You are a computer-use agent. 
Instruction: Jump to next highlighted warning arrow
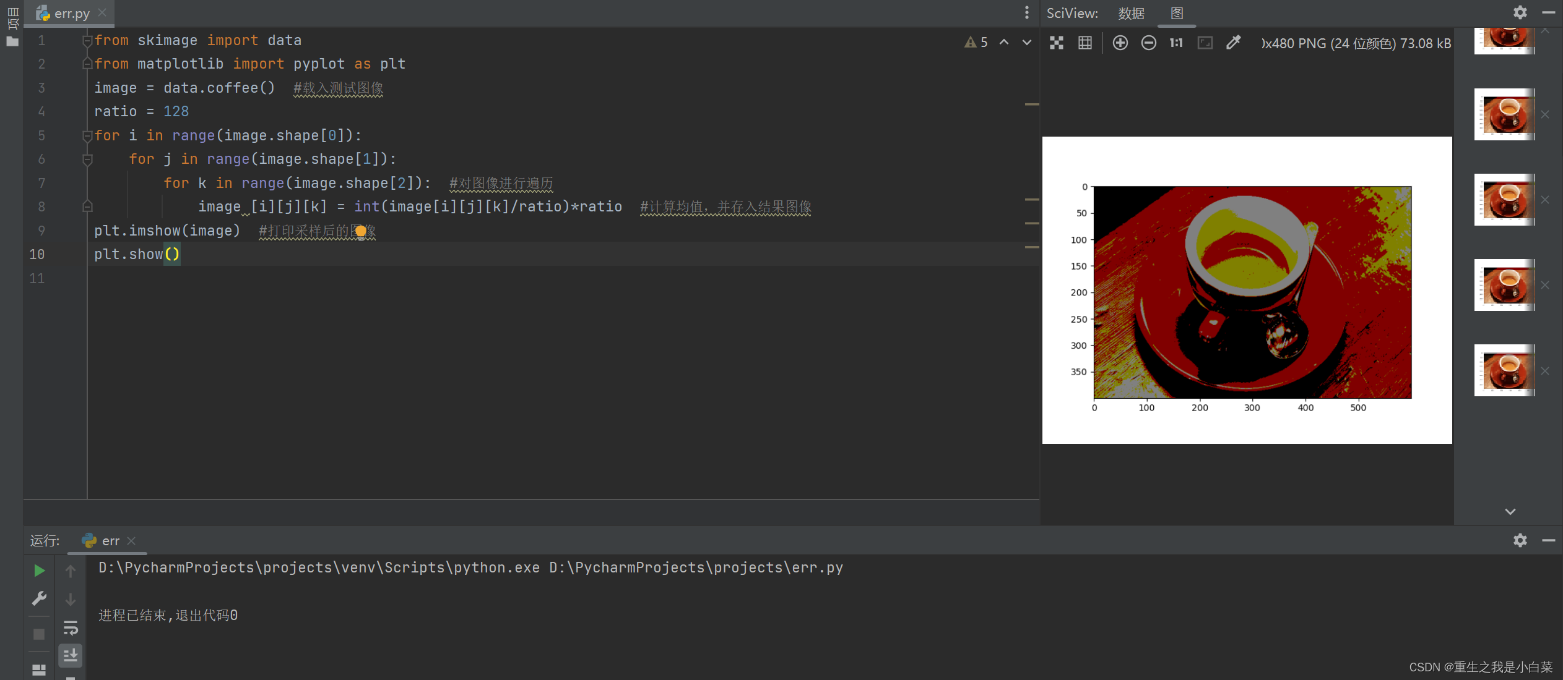coord(1027,42)
